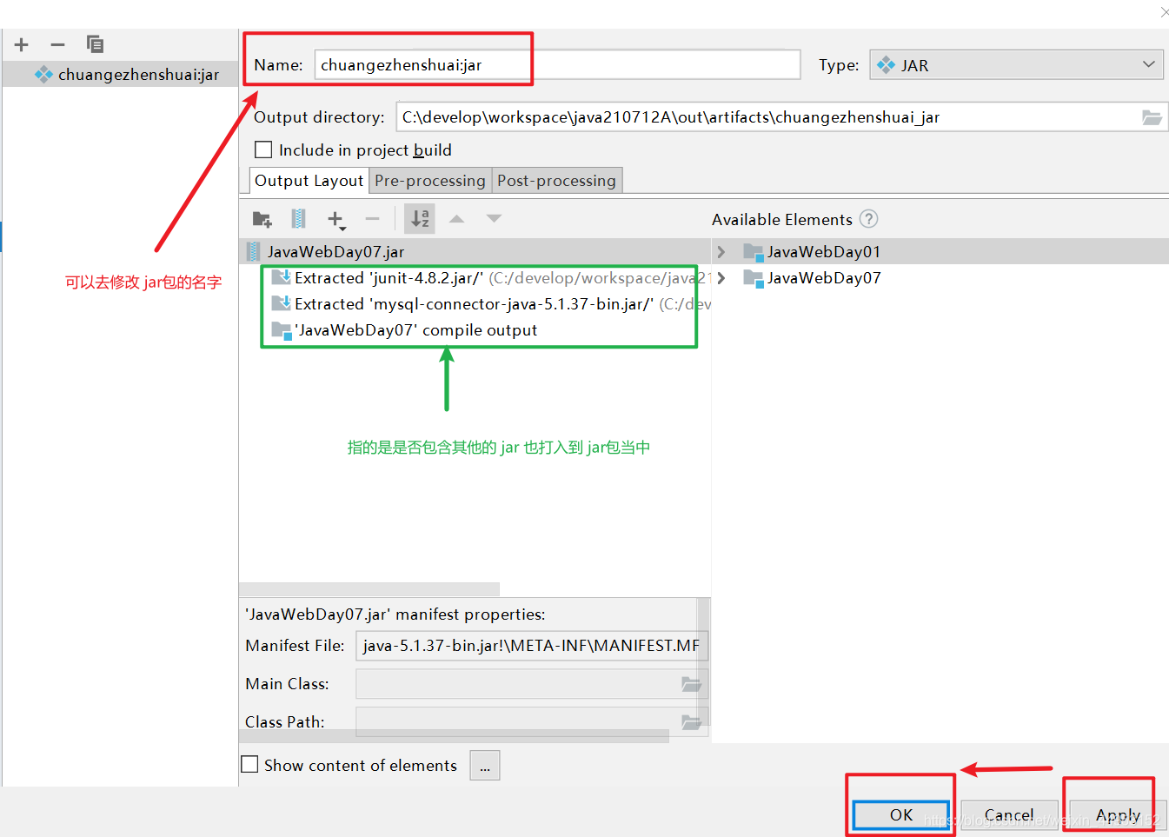The image size is (1169, 837).
Task: Click Remove element minus in layout toolbar
Action: click(372, 219)
